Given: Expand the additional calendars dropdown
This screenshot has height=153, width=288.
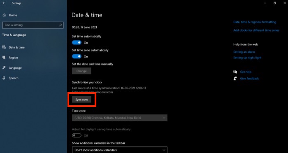Looking at the screenshot, I should tap(120, 150).
